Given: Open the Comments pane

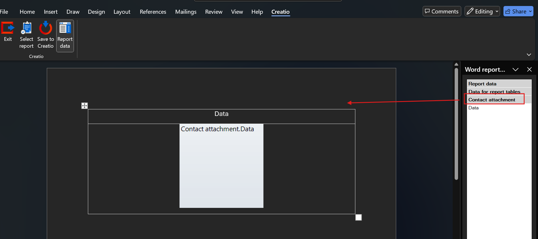Looking at the screenshot, I should [x=442, y=11].
